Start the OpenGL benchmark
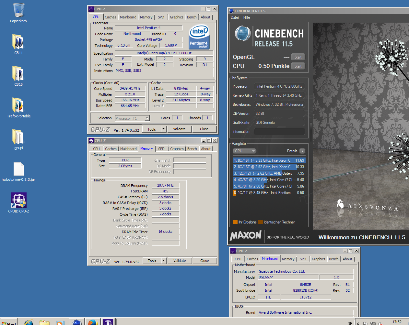Image resolution: width=409 pixels, height=325 pixels. pos(298,57)
